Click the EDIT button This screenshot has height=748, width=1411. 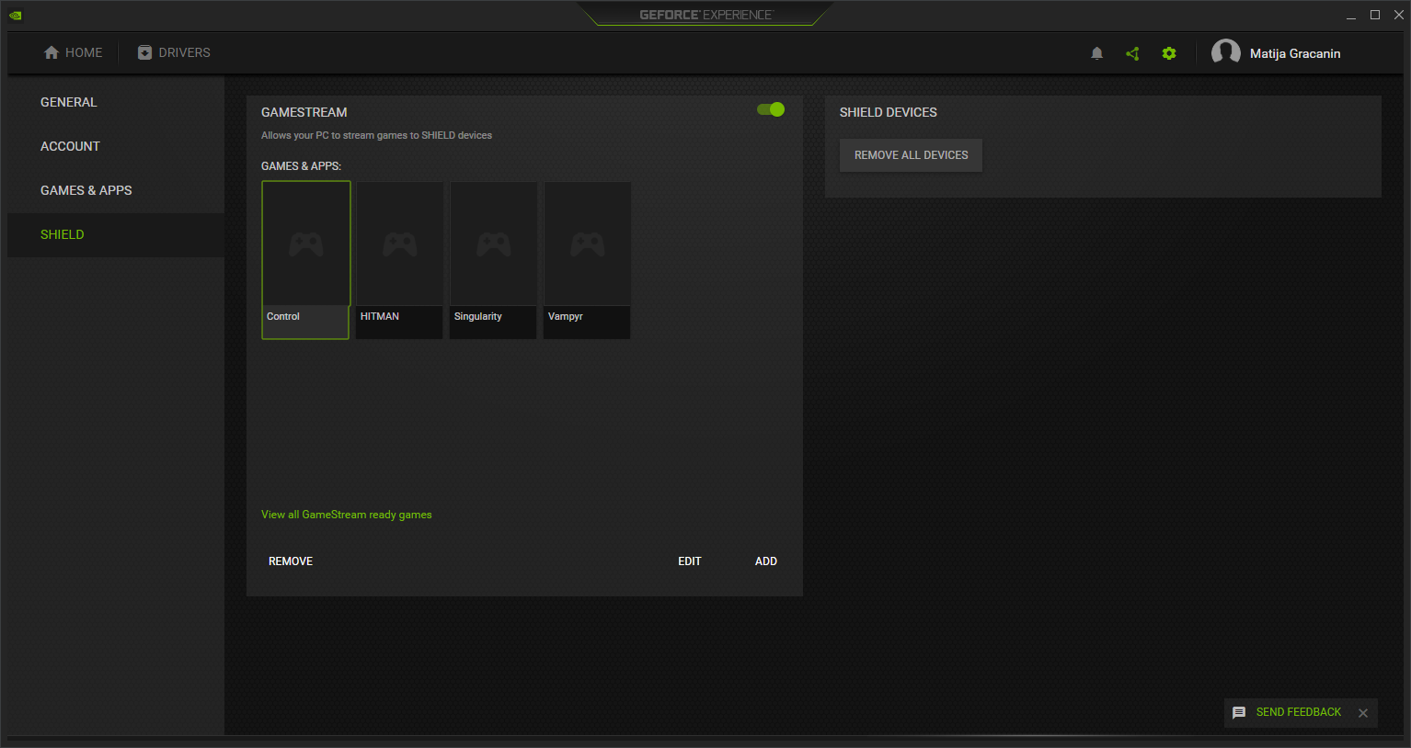pos(690,561)
